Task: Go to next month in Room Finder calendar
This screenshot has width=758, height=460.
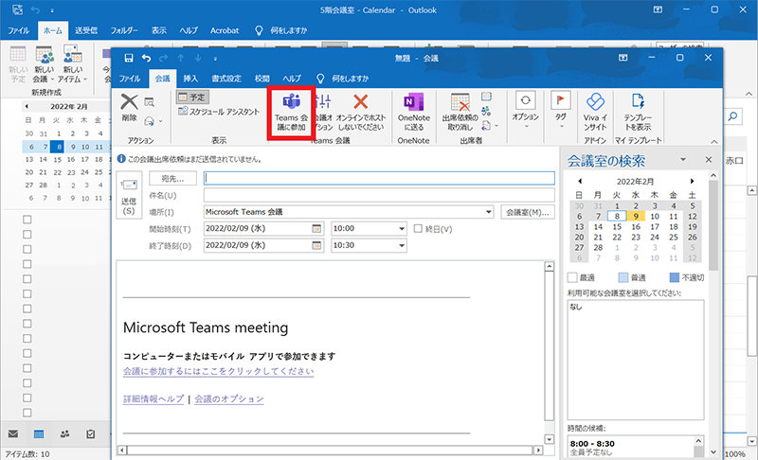Action: click(x=692, y=181)
